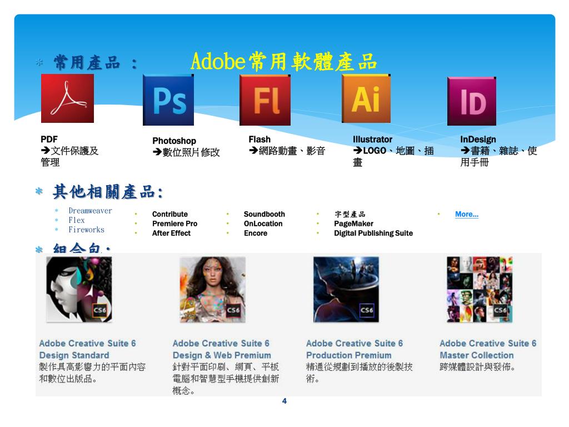Select the Flash product label
The width and height of the screenshot is (569, 427).
pyautogui.click(x=259, y=139)
